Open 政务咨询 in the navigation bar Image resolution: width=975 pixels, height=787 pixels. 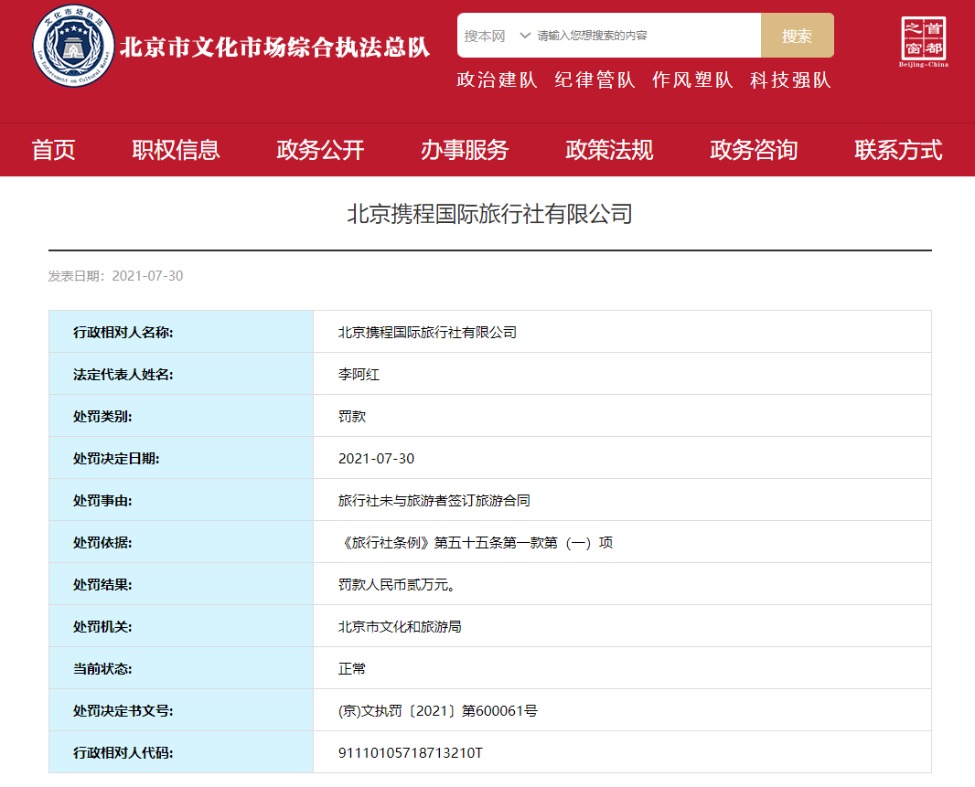754,150
